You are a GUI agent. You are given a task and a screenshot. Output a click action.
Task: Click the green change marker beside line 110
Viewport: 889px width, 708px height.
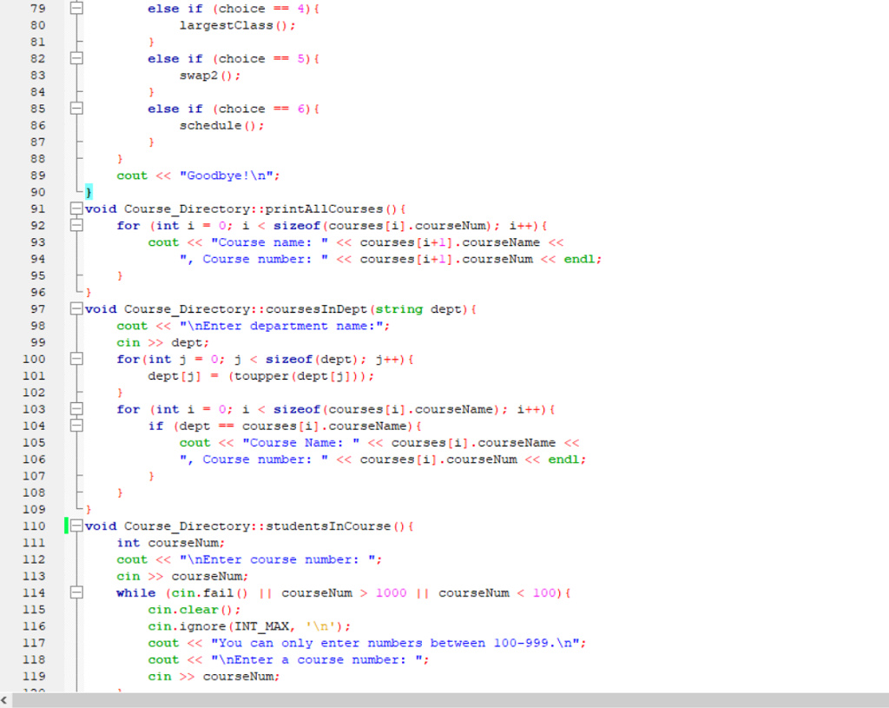click(x=66, y=526)
